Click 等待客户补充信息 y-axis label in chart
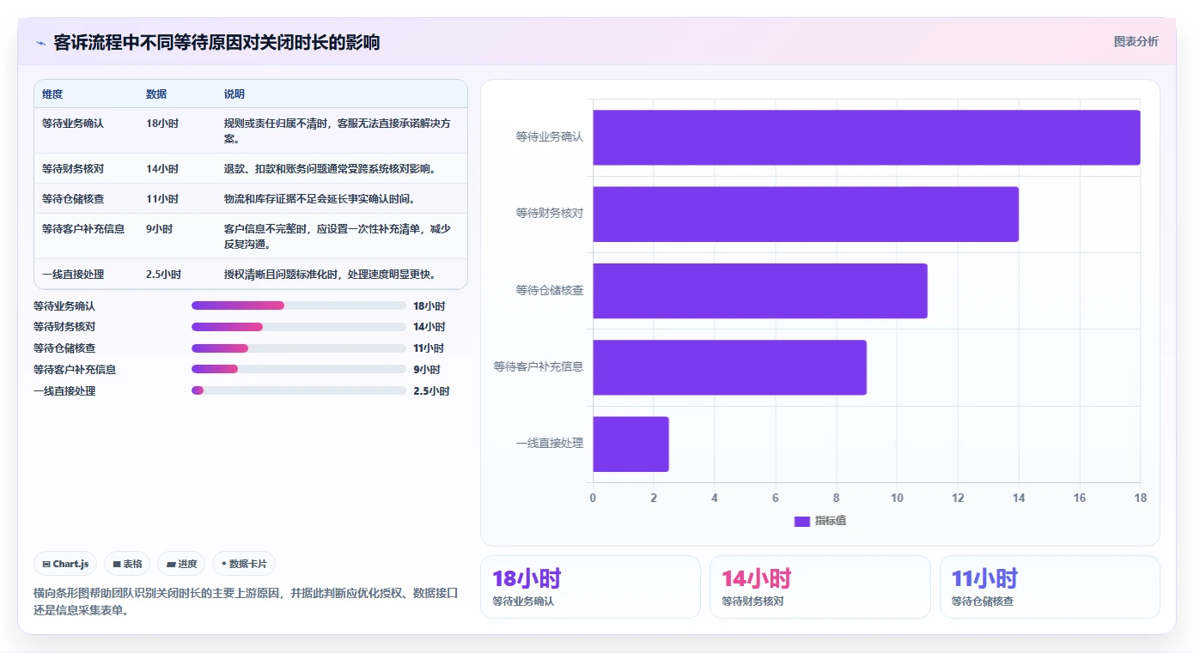 click(539, 366)
